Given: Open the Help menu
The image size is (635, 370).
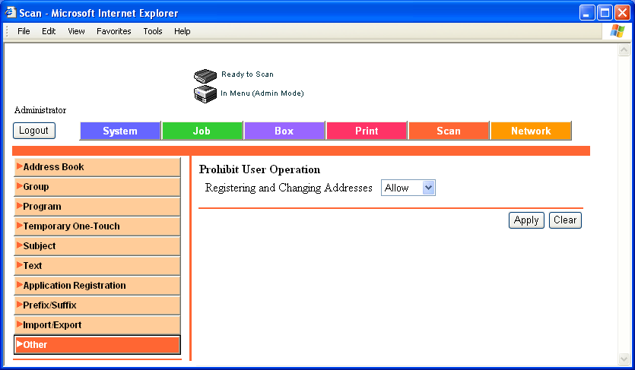Looking at the screenshot, I should [183, 31].
